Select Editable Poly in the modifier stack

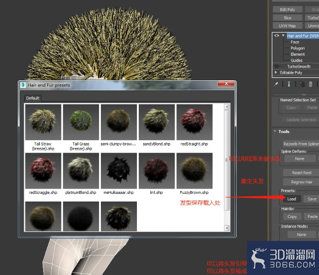pyautogui.click(x=291, y=72)
